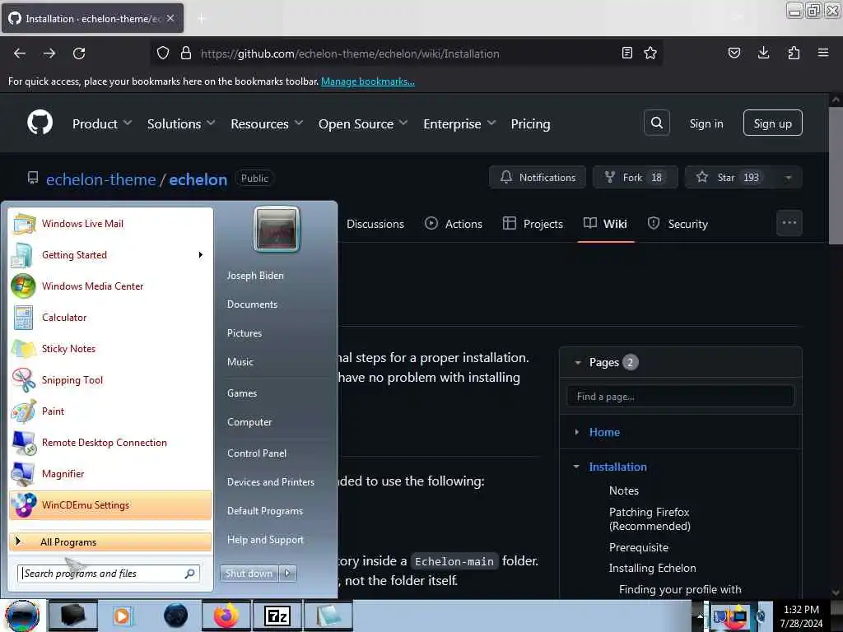Click the site security padlock icon
The height and width of the screenshot is (632, 843).
click(185, 53)
